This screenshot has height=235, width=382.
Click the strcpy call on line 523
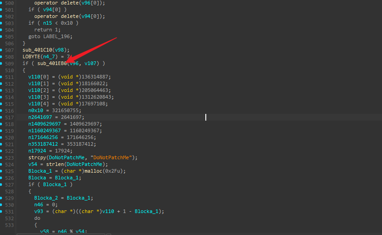pyautogui.click(x=37, y=157)
